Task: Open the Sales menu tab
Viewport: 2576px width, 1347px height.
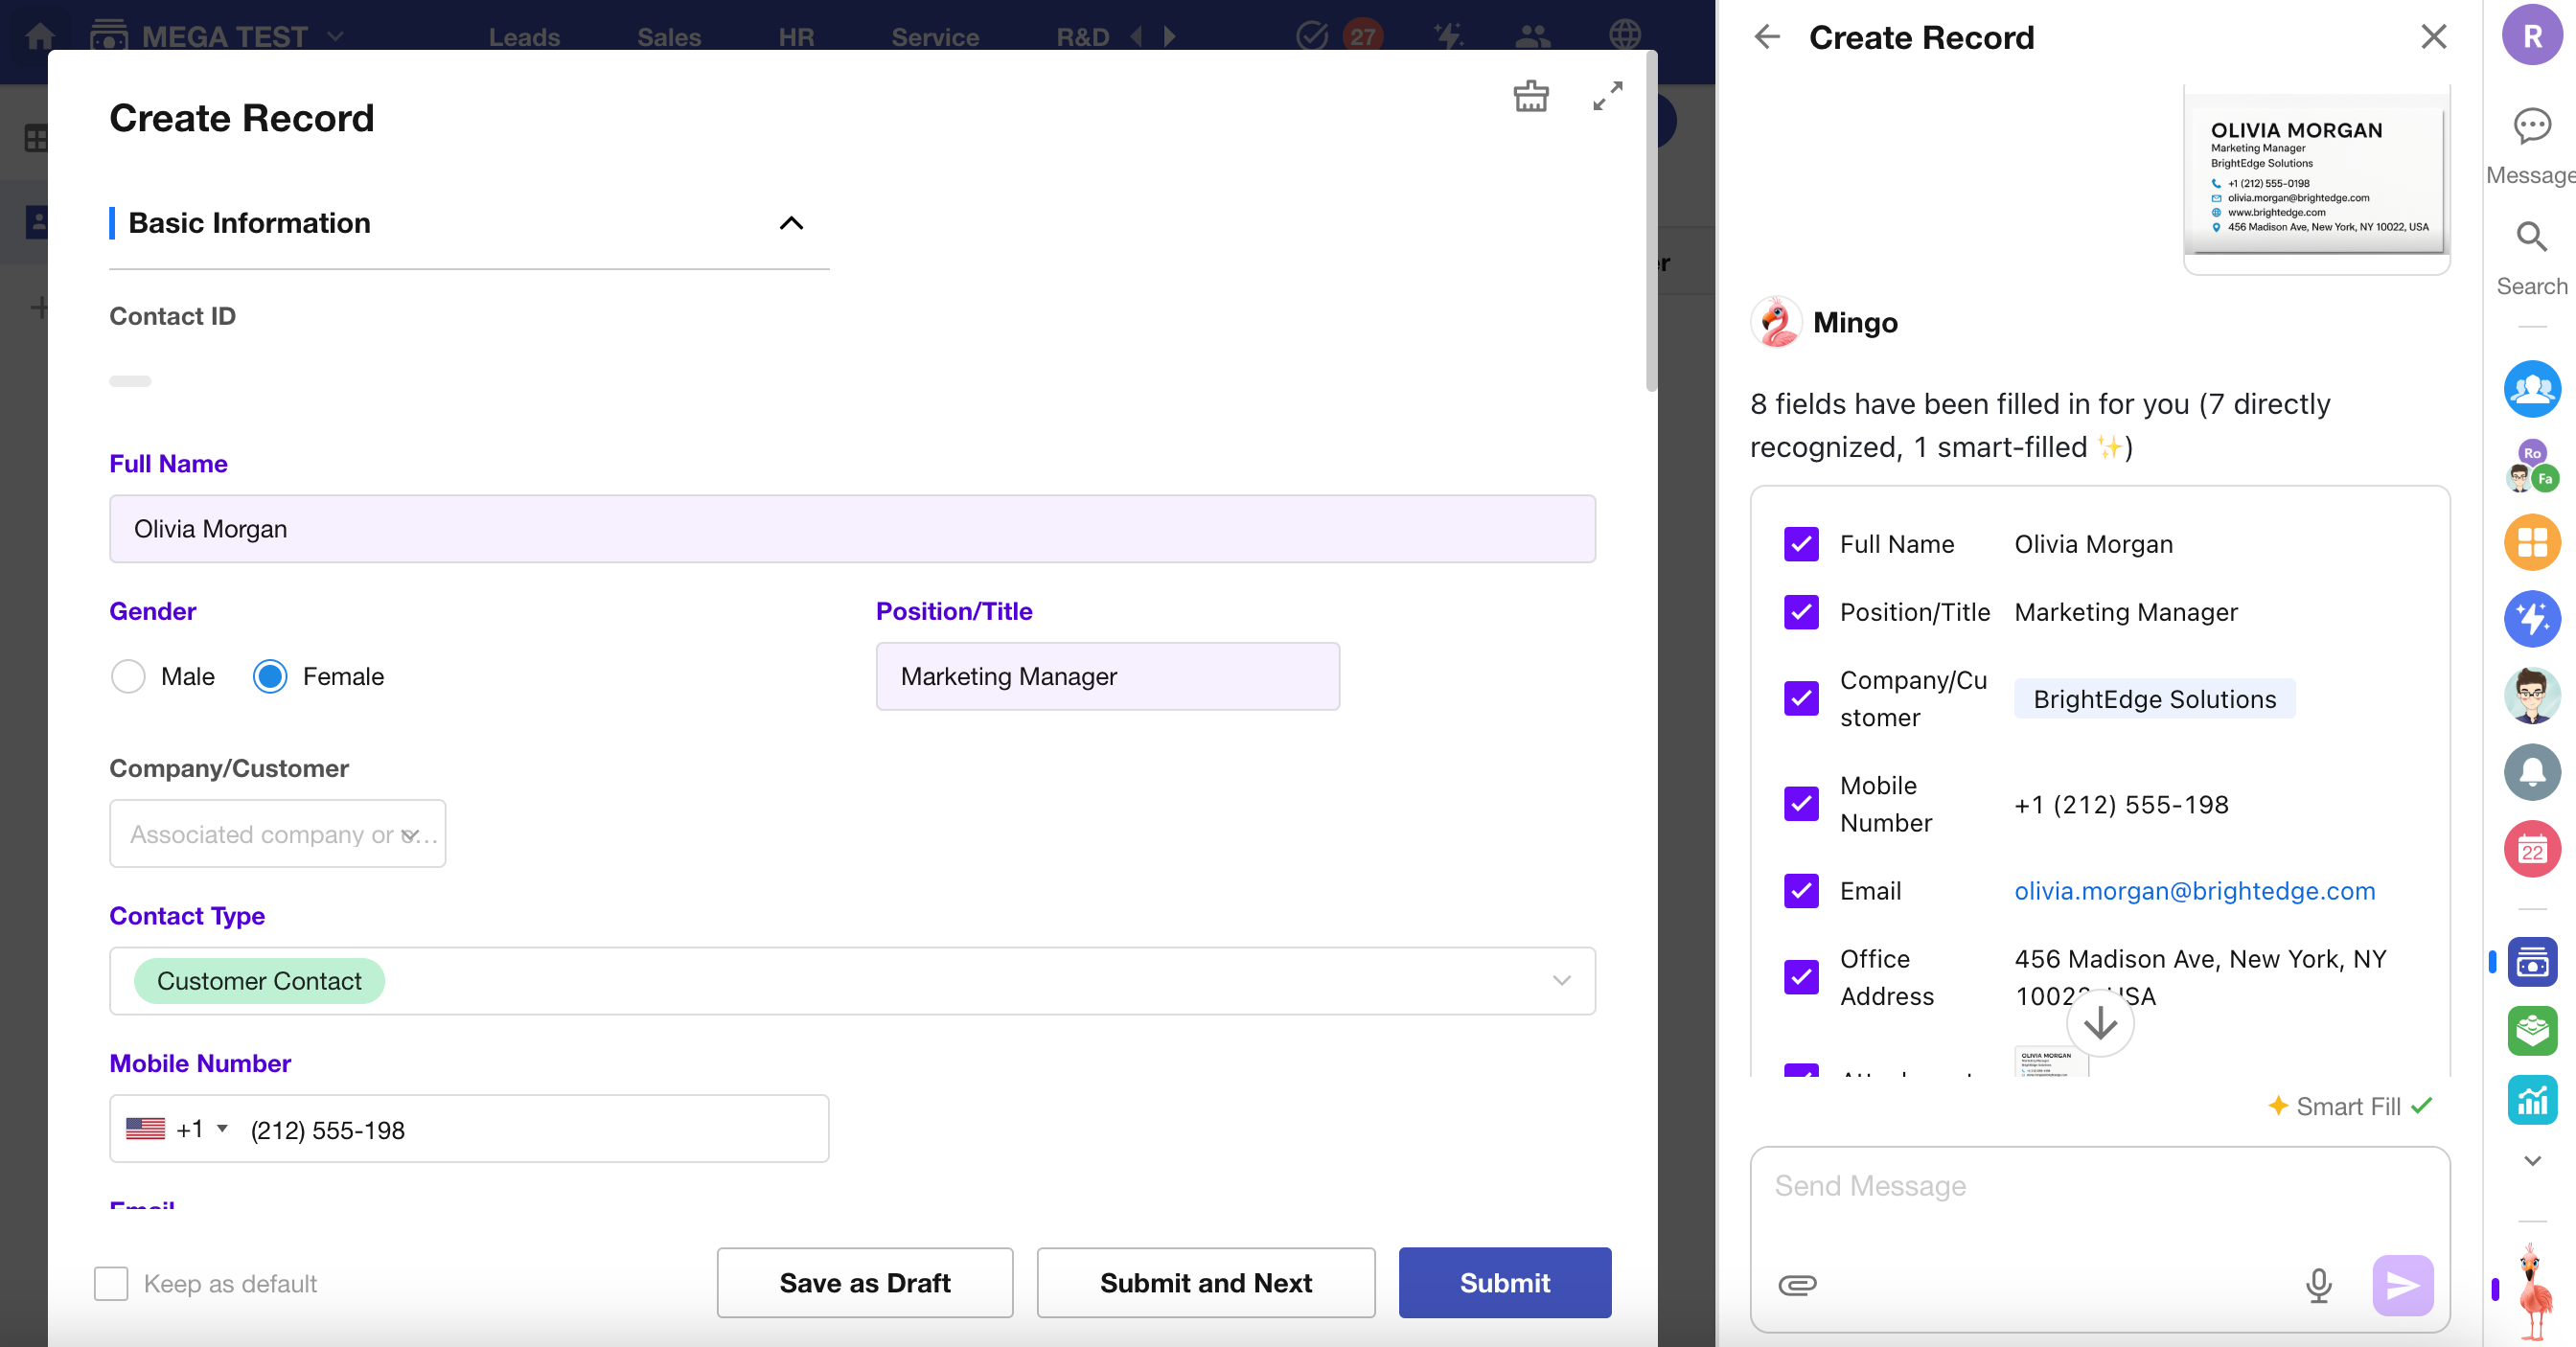Action: click(x=668, y=37)
